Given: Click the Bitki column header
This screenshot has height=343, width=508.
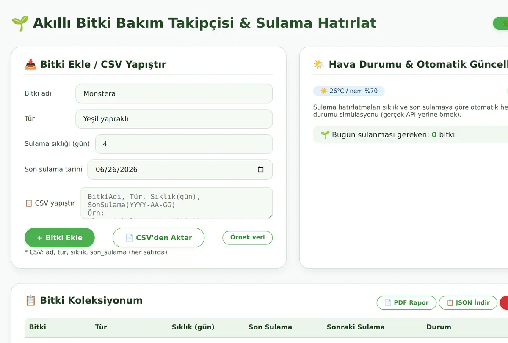Looking at the screenshot, I should pos(38,327).
